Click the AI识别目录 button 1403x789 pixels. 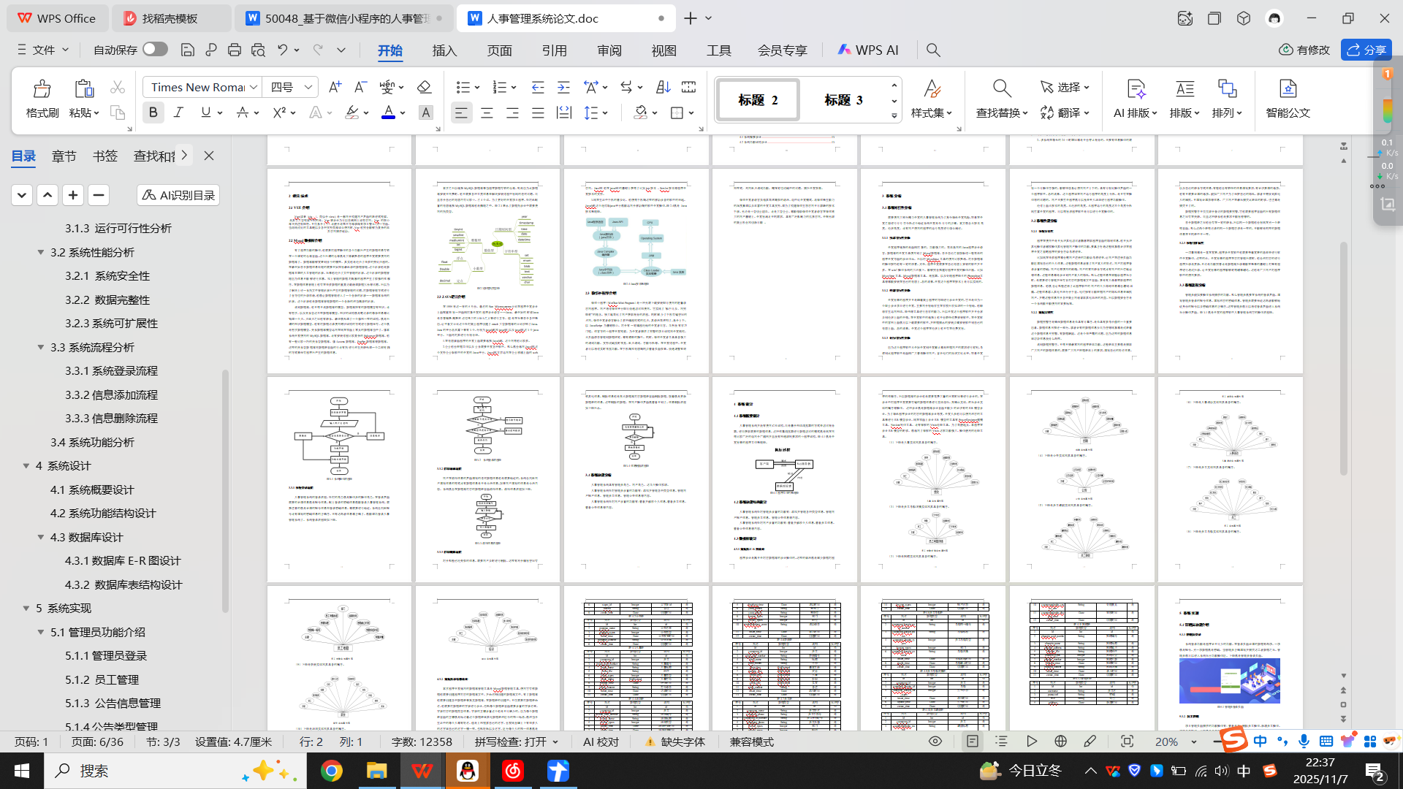(178, 195)
